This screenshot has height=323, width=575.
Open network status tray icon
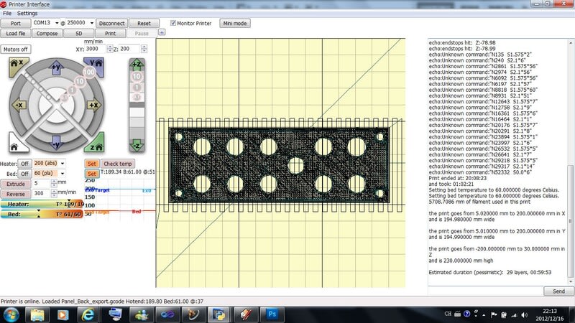514,314
